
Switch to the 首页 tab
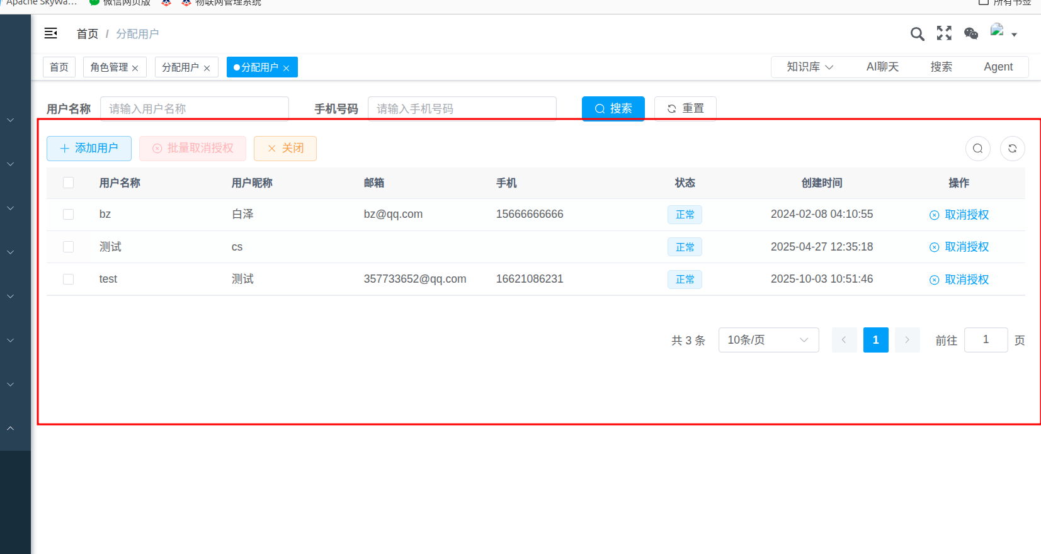59,67
